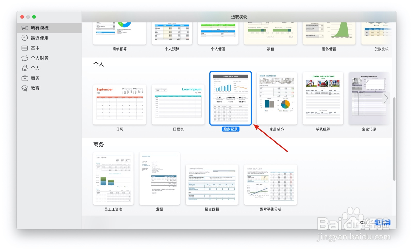Viewport: 413px width, 251px height.
Task: Click the house icon for 个人
Action: pyautogui.click(x=25, y=68)
